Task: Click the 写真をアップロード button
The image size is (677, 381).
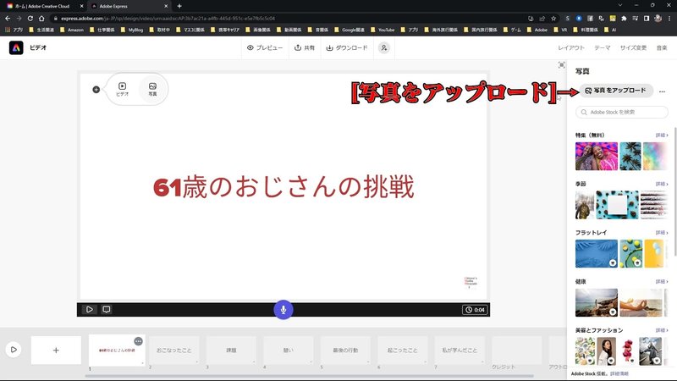Action: [616, 91]
